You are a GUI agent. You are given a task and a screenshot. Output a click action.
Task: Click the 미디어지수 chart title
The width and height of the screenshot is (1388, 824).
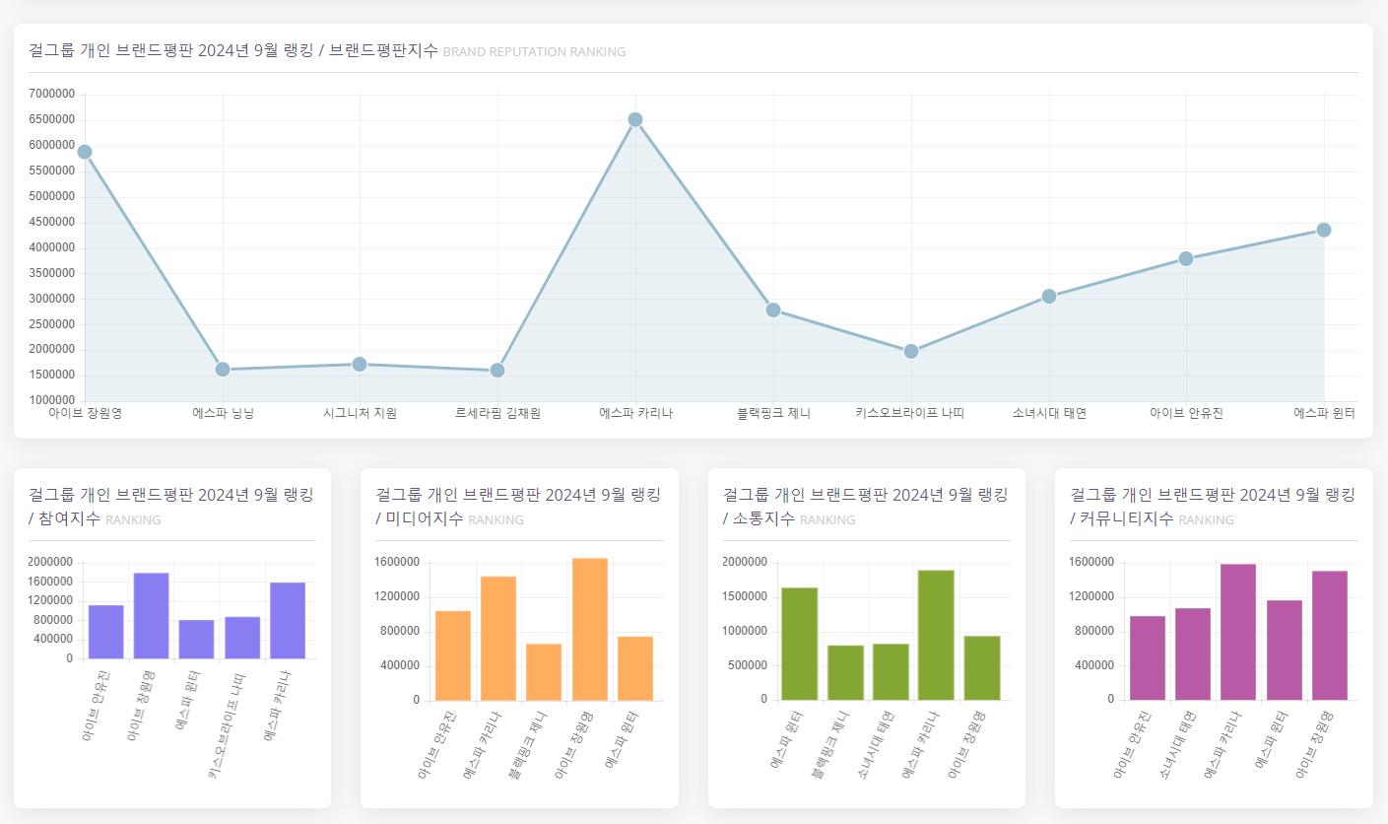pyautogui.click(x=518, y=507)
